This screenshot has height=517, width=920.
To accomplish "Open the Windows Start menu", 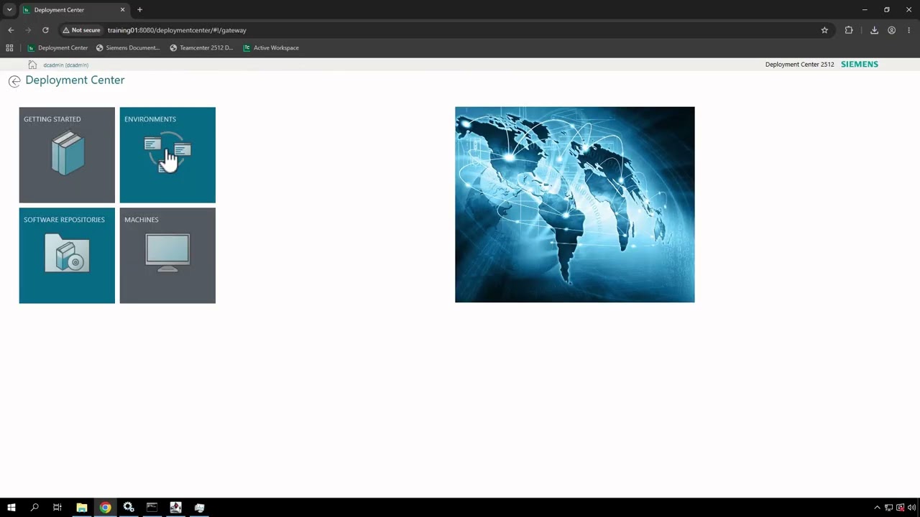I will (11, 508).
